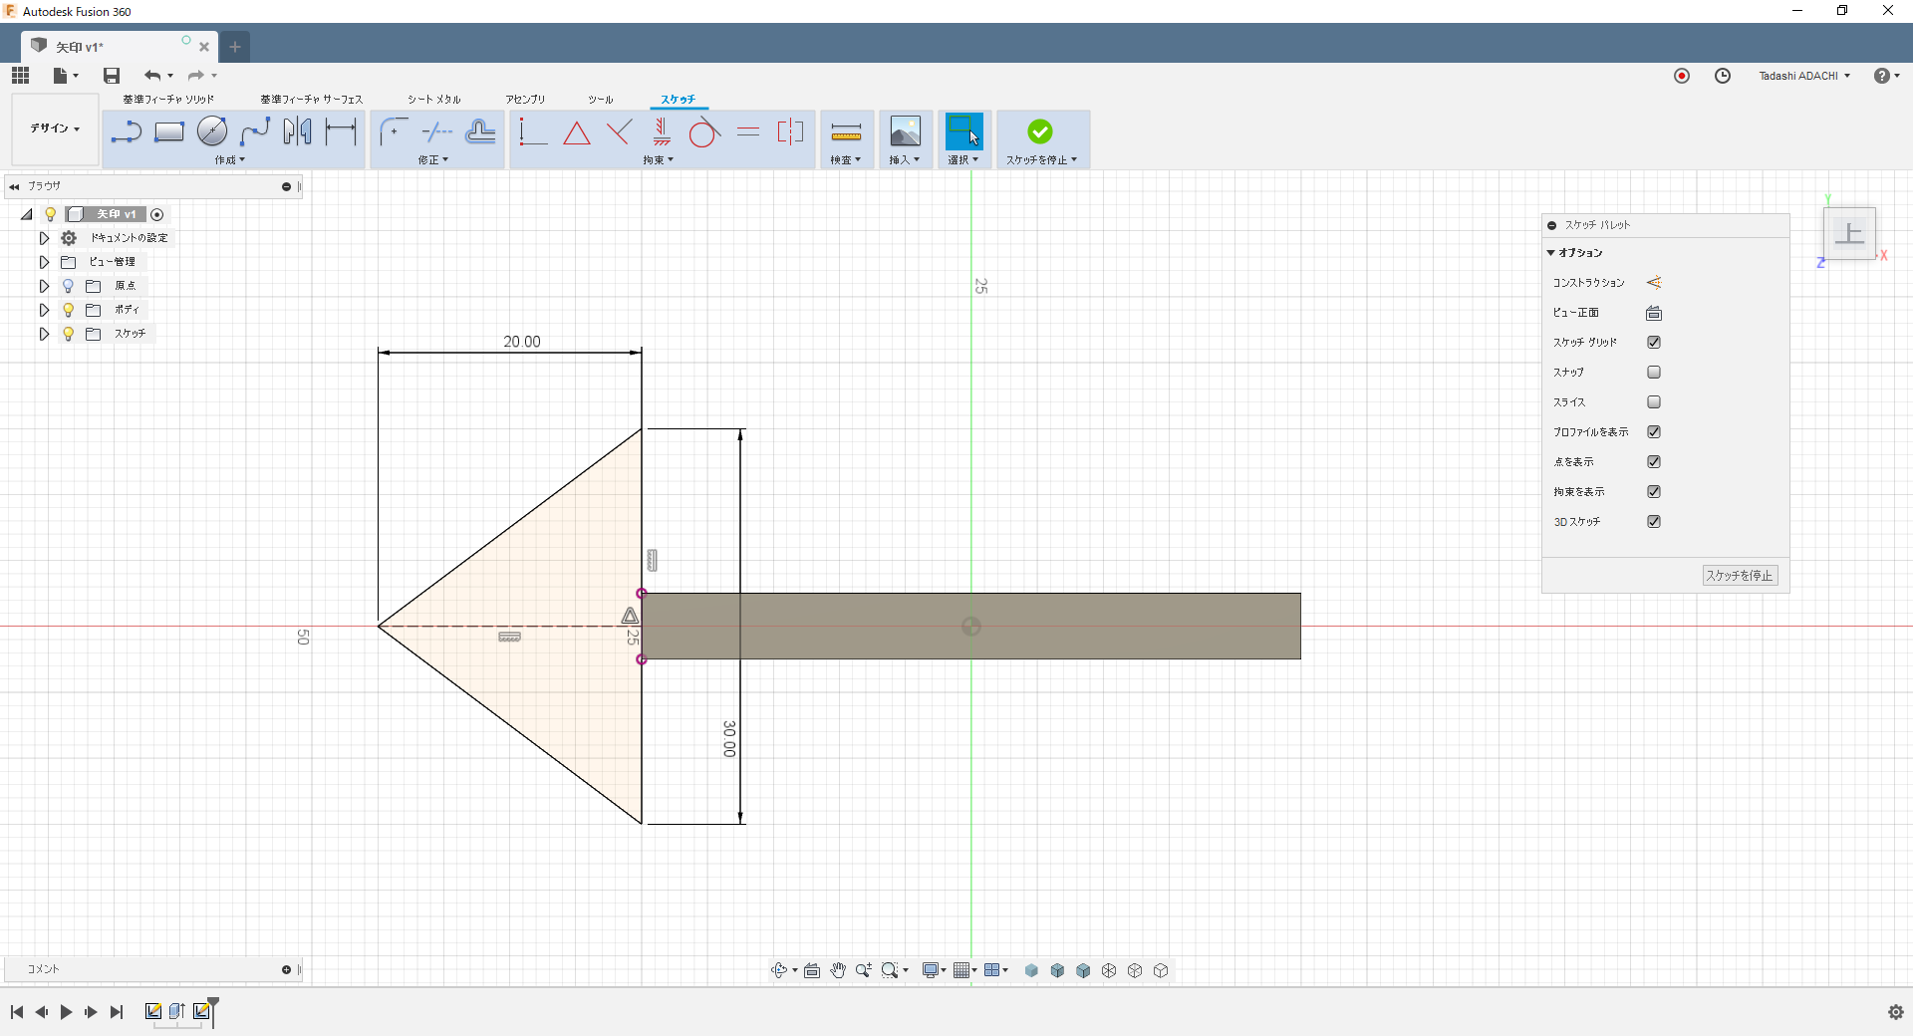Activate radio button next to 矢印 v1
Image resolution: width=1913 pixels, height=1036 pixels.
(x=156, y=214)
